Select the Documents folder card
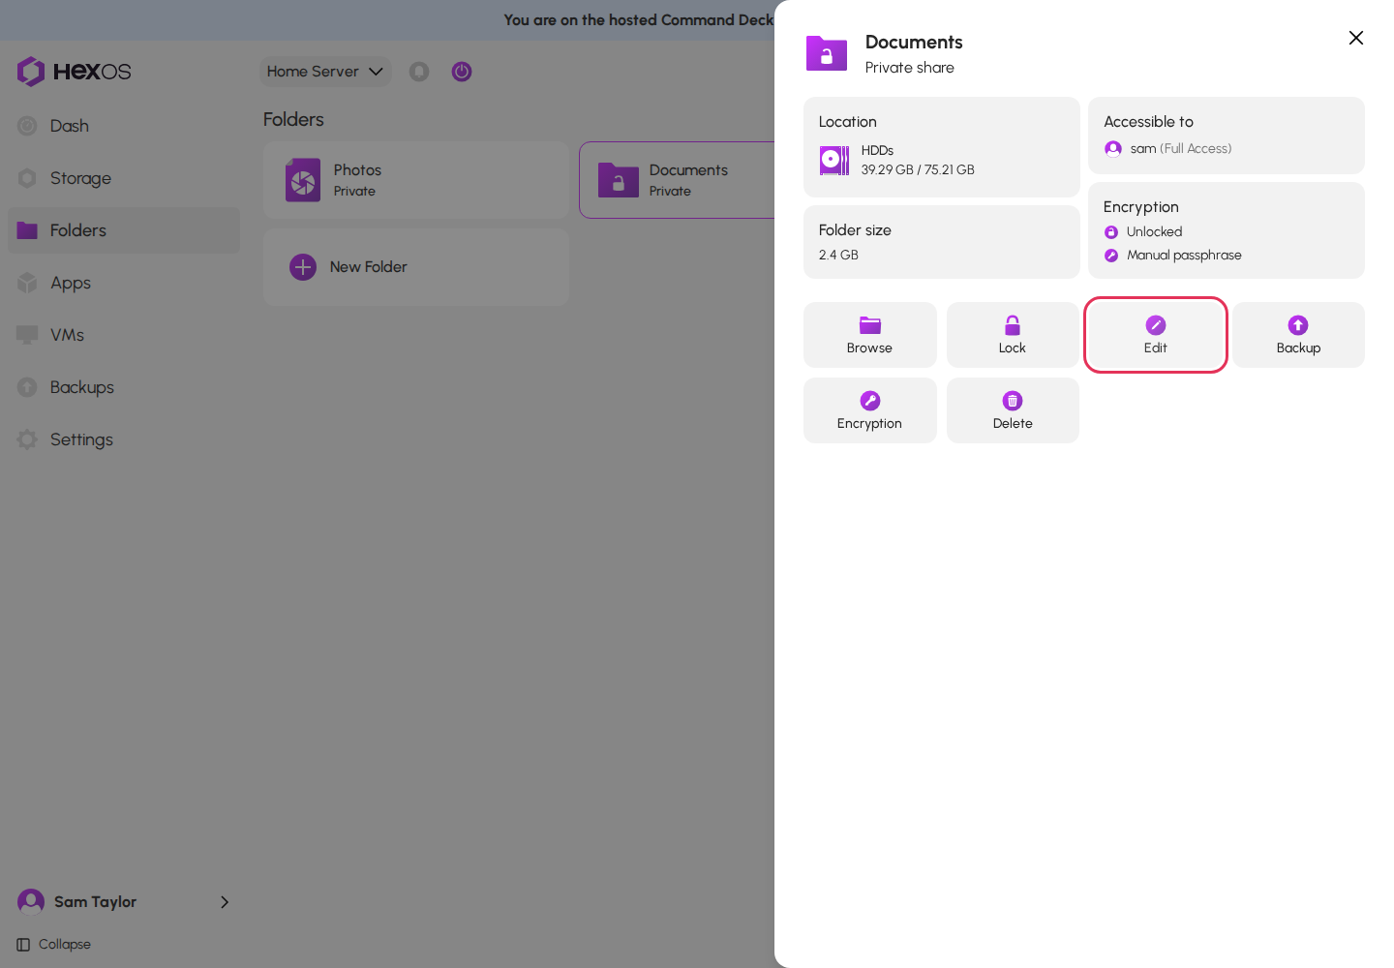The height and width of the screenshot is (968, 1394). pyautogui.click(x=677, y=180)
